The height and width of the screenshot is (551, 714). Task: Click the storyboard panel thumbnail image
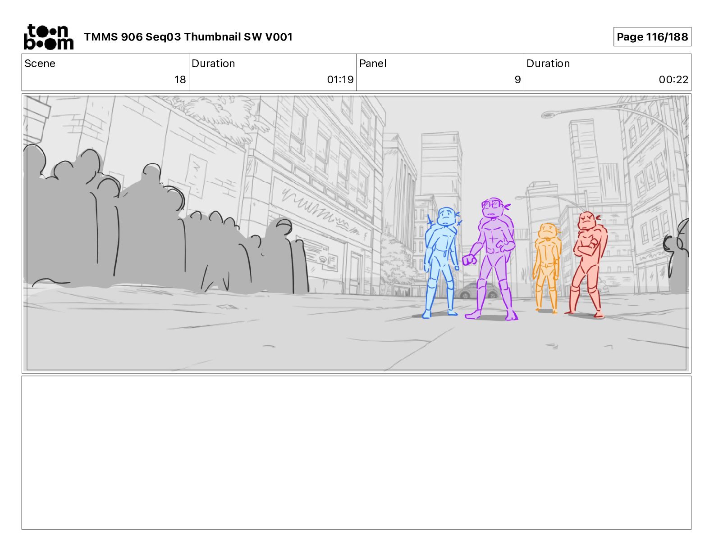point(356,233)
